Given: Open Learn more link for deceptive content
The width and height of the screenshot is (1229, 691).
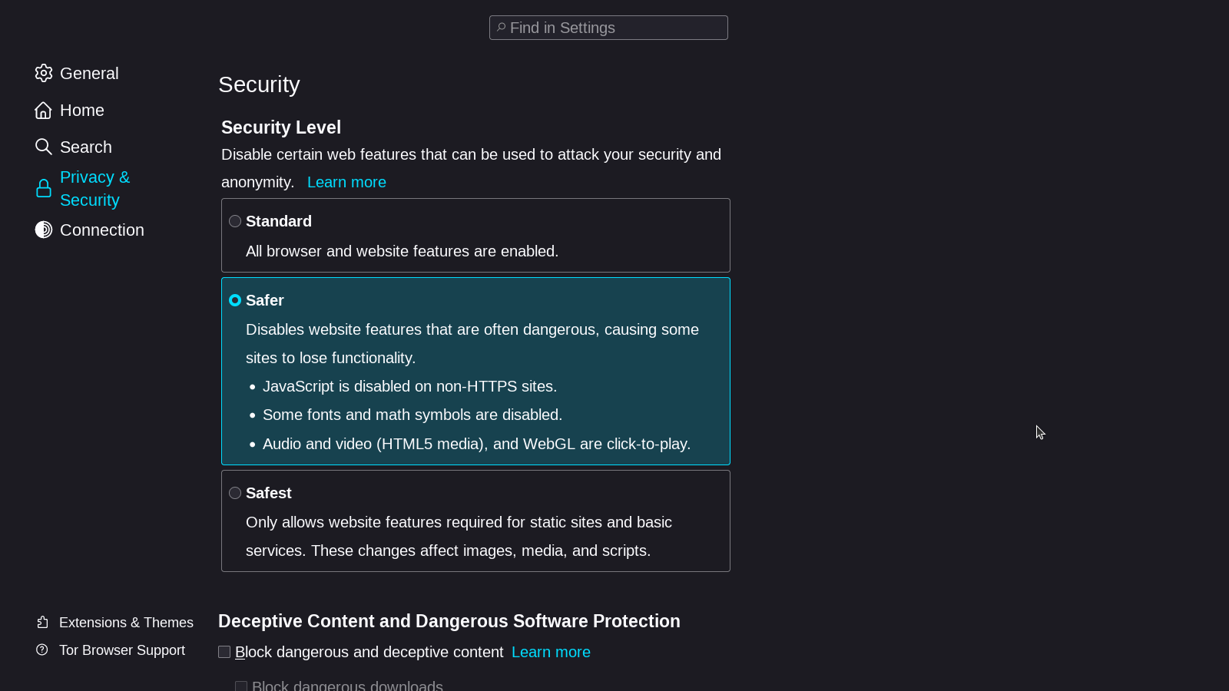Looking at the screenshot, I should [x=551, y=652].
